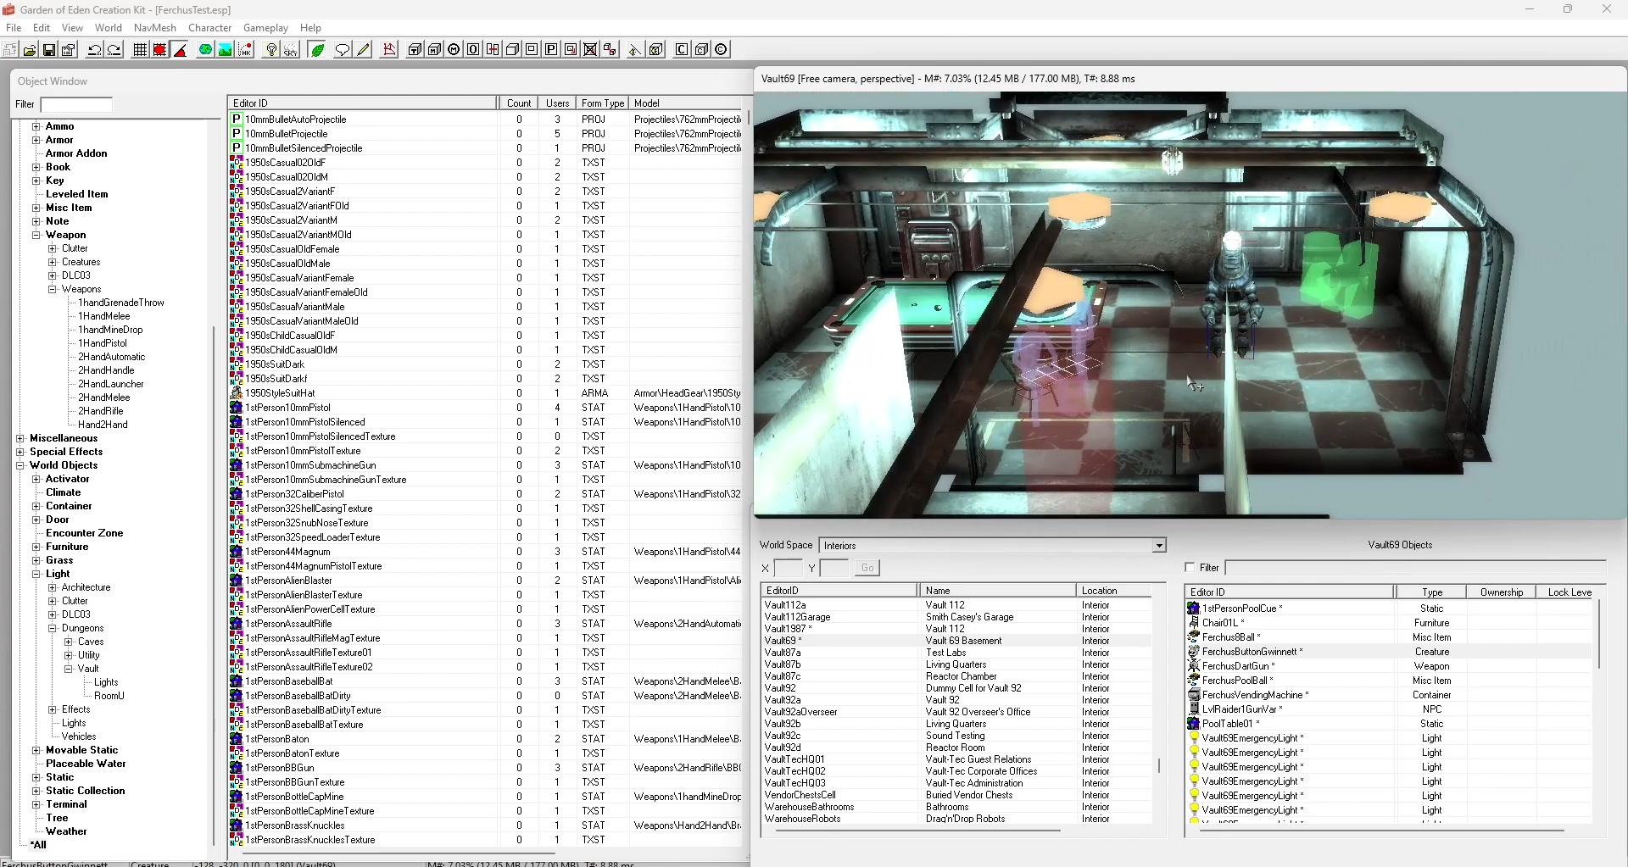Click the save floppy disk icon
Image resolution: width=1628 pixels, height=867 pixels.
(49, 50)
